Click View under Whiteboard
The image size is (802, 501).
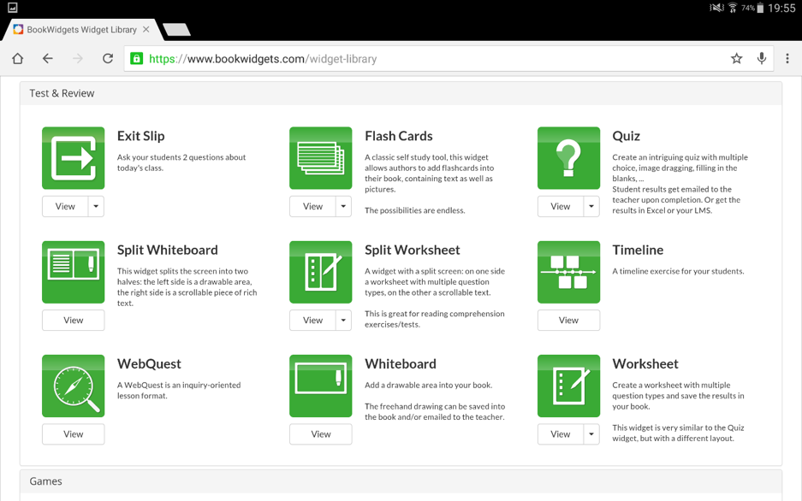click(x=321, y=434)
